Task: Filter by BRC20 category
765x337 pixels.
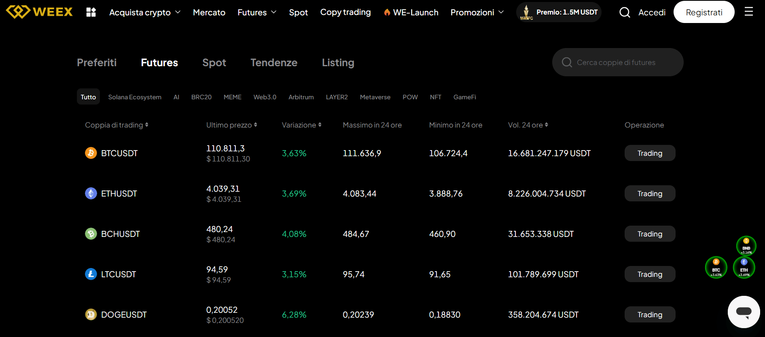Action: [x=201, y=97]
